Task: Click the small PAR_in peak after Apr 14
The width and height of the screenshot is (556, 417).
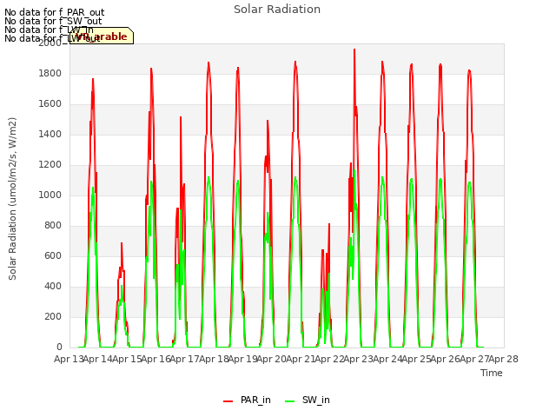Action: point(122,245)
